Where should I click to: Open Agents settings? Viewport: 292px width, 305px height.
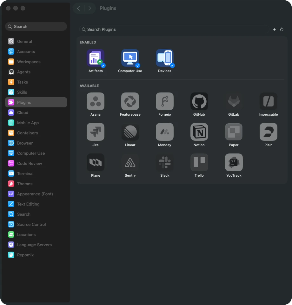pos(36,72)
